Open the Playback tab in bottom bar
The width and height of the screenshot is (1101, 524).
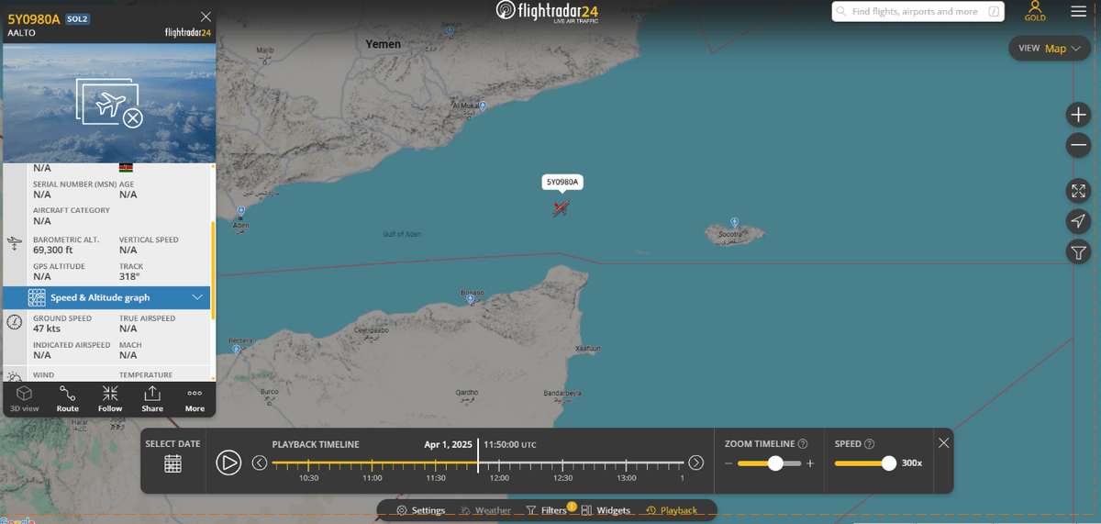[672, 510]
